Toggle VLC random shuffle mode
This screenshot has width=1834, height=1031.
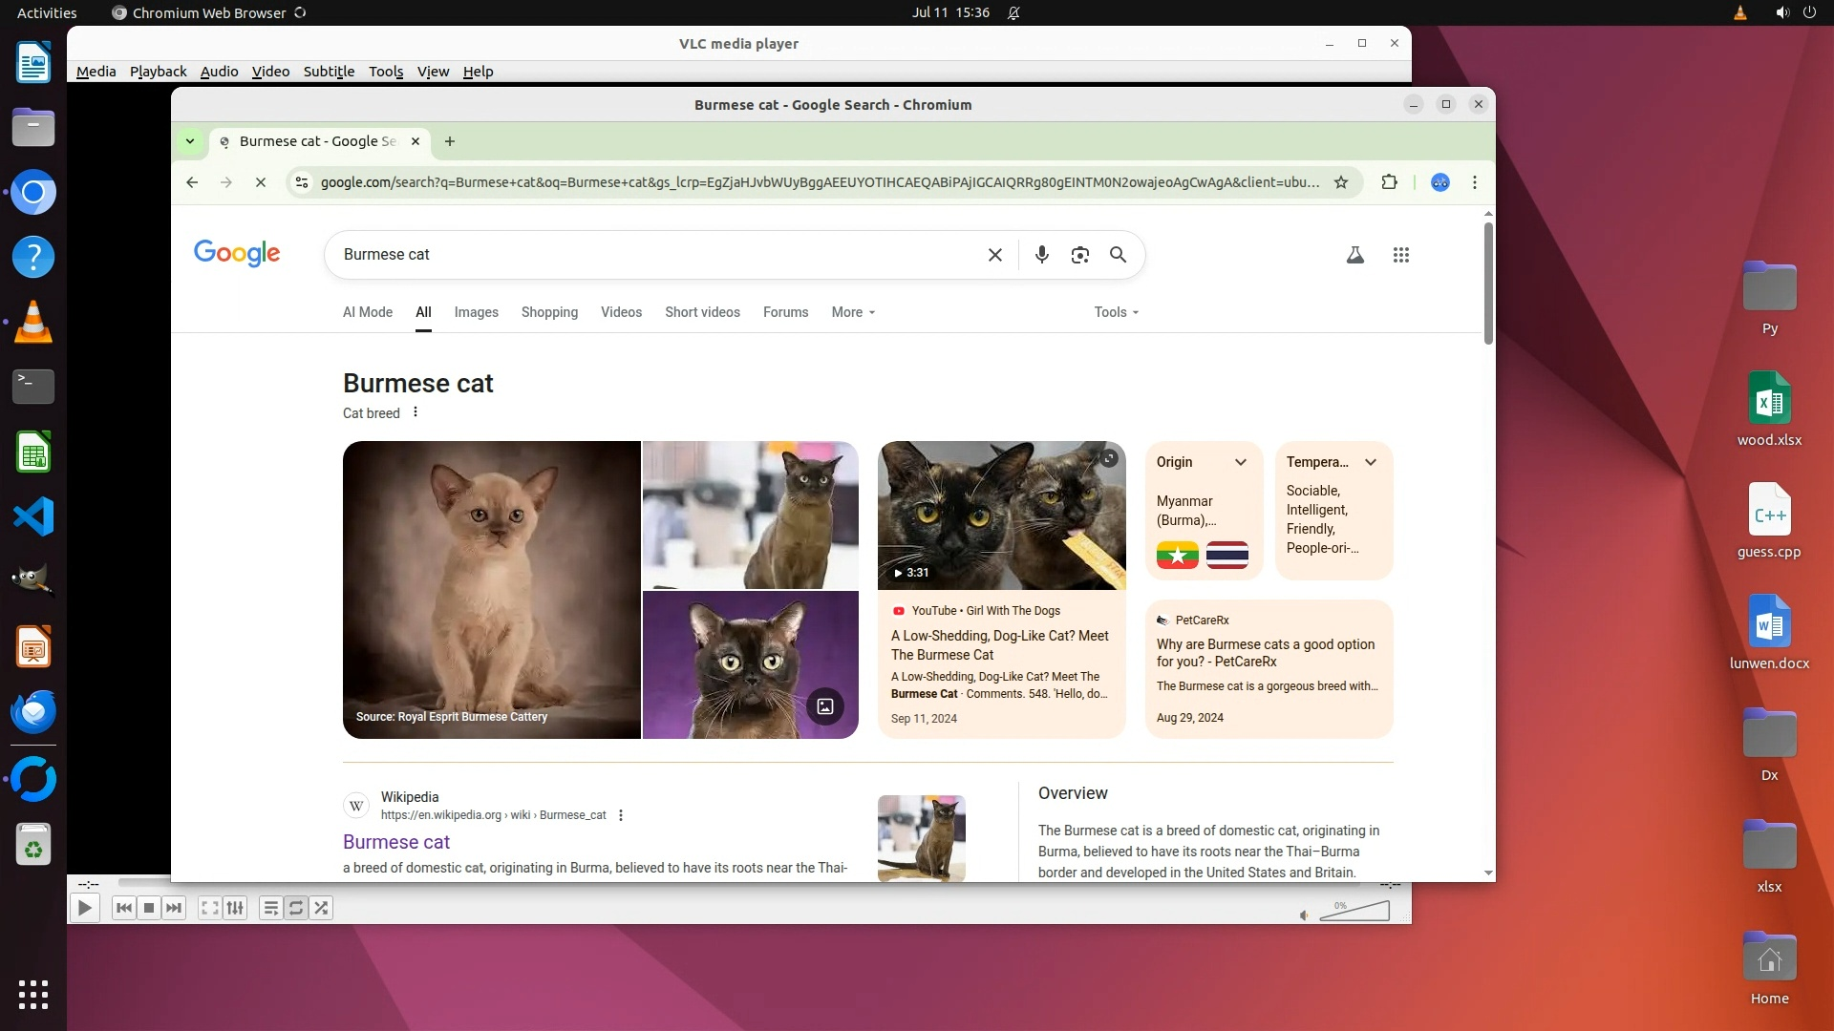(322, 908)
